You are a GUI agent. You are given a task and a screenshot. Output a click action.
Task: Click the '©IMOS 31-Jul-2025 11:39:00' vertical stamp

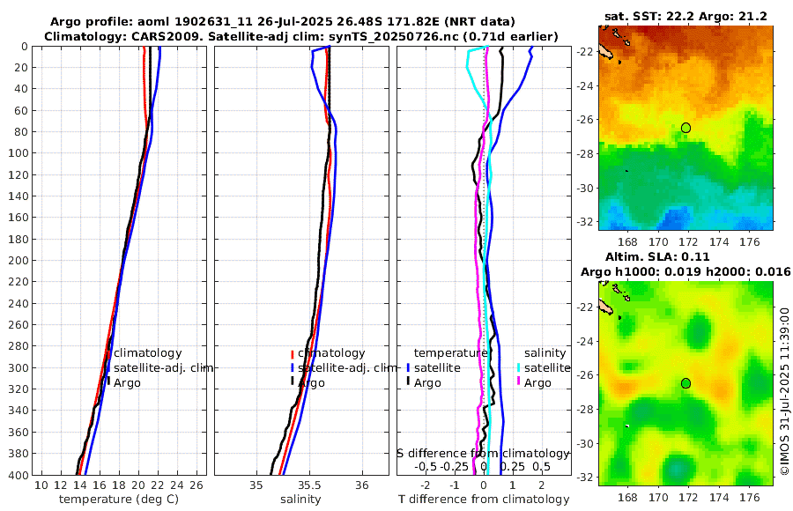point(784,390)
